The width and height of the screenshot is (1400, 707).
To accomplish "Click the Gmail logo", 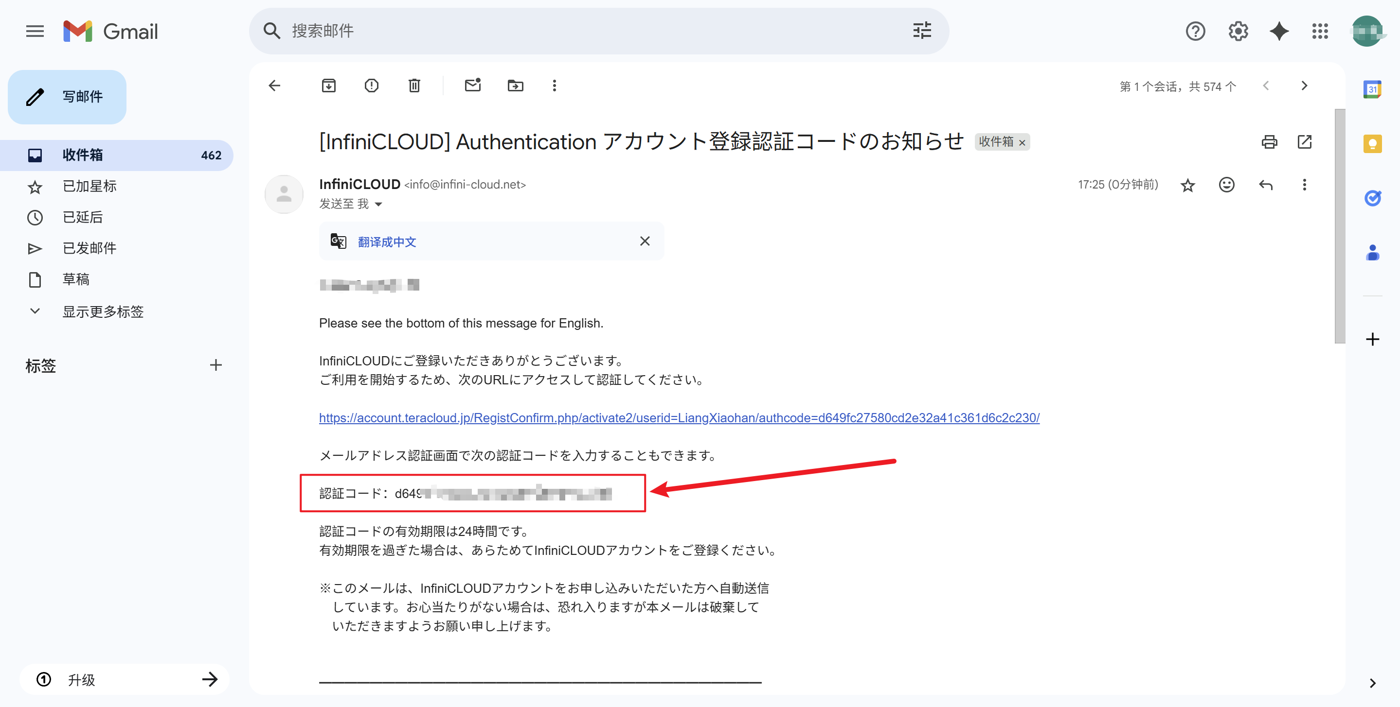I will click(110, 31).
